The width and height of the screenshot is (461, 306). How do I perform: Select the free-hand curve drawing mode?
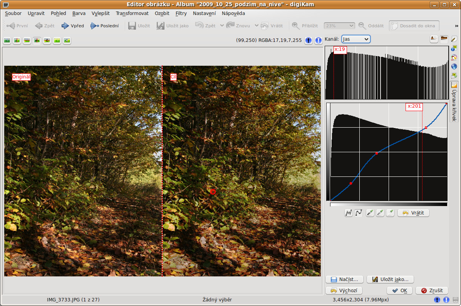tap(349, 213)
